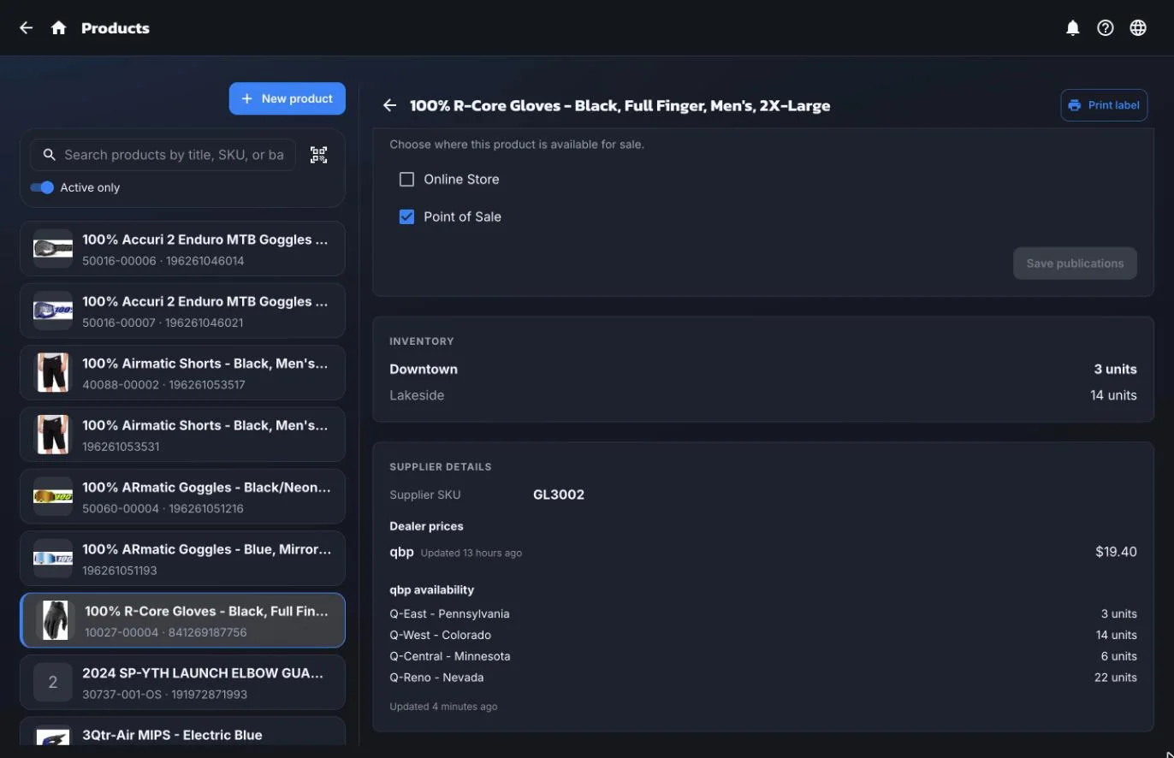Open 3Qtr-Air MIPS Electric Blue item
Screen dimensions: 1174x758
coord(182,732)
